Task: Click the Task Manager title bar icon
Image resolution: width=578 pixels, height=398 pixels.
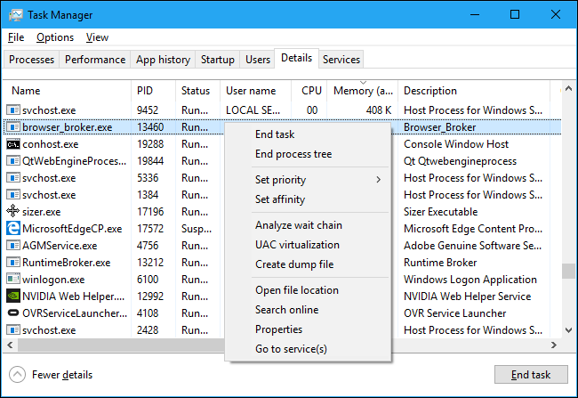Action: (15, 15)
